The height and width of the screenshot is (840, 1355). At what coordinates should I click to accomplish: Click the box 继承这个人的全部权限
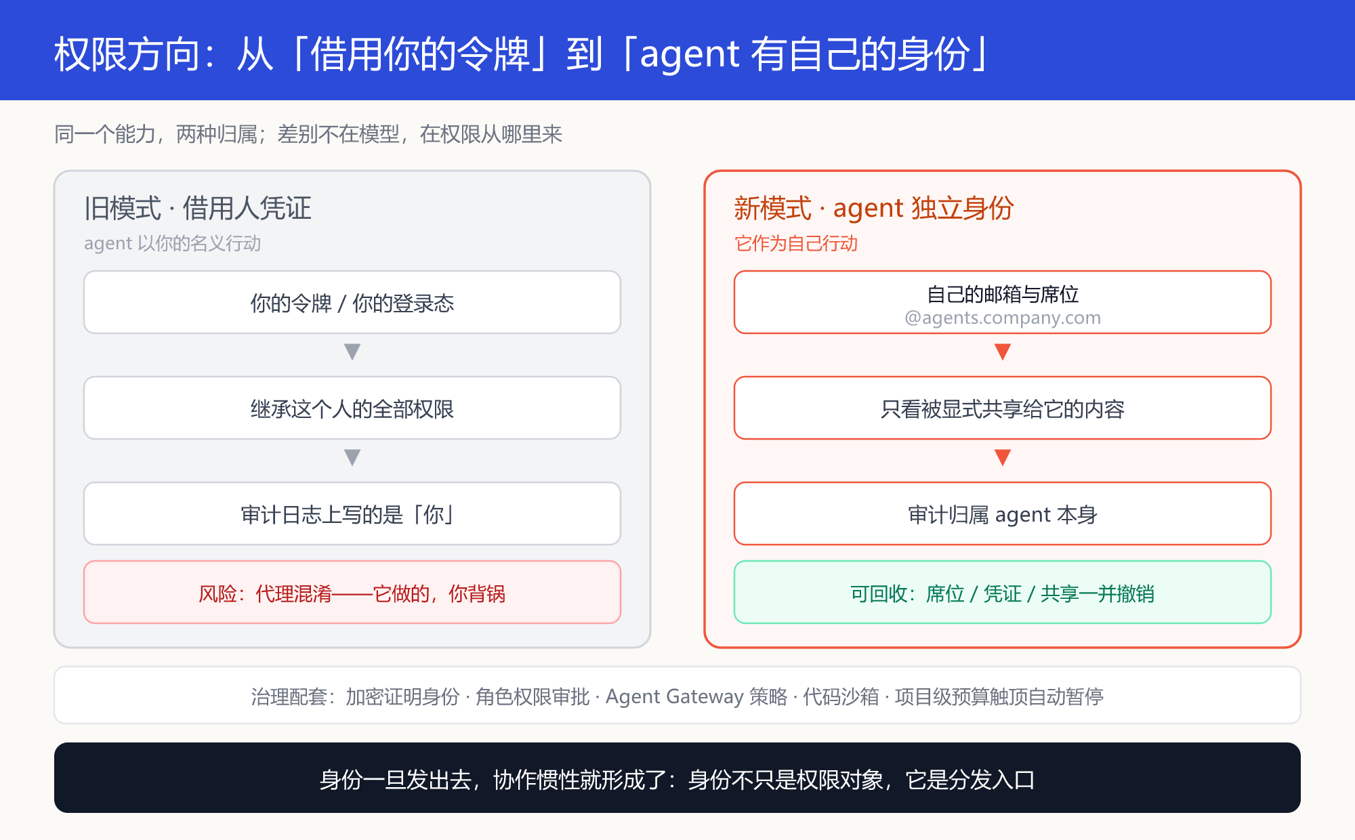tap(352, 408)
